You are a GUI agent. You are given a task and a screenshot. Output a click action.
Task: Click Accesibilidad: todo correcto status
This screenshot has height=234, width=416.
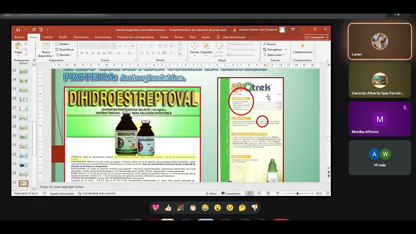click(97, 193)
